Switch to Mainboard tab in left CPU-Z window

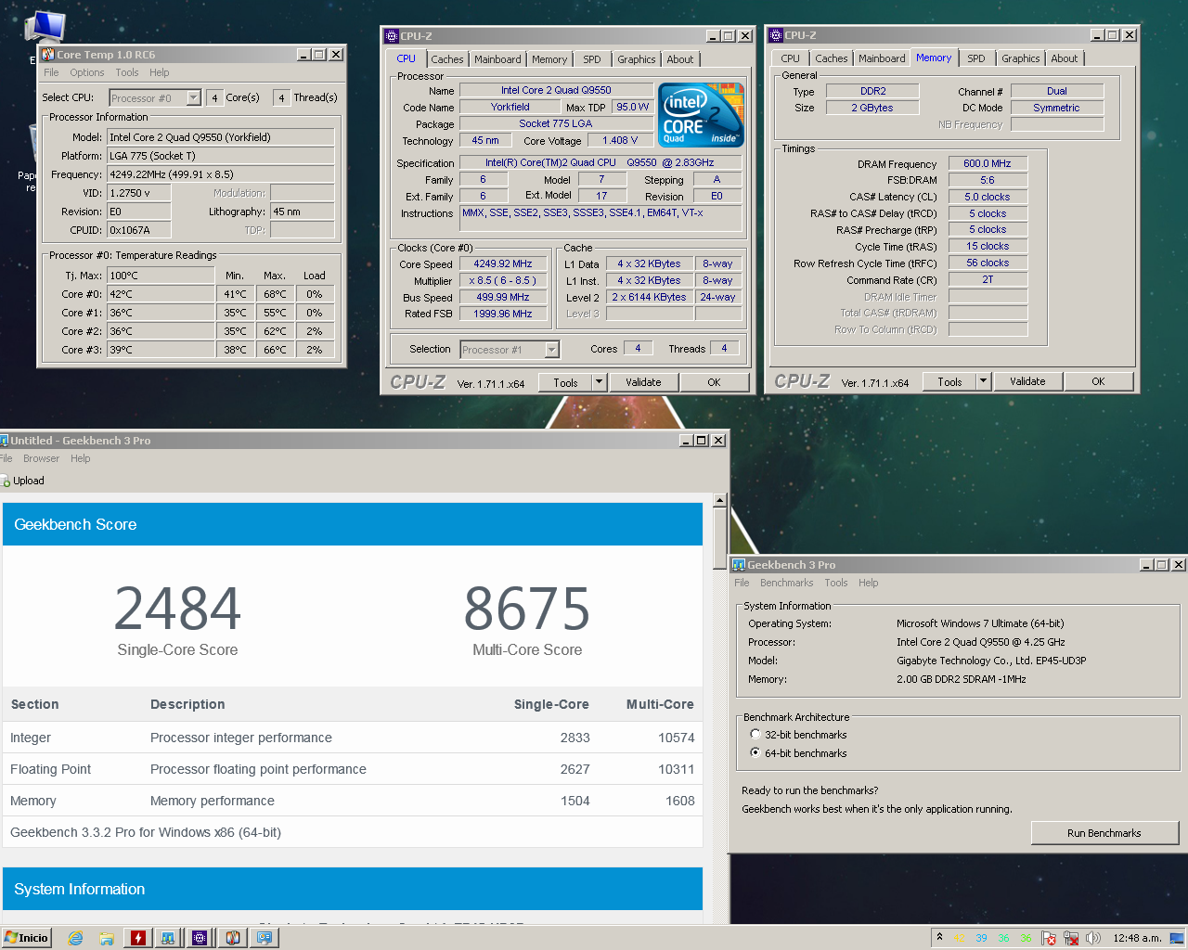point(497,59)
